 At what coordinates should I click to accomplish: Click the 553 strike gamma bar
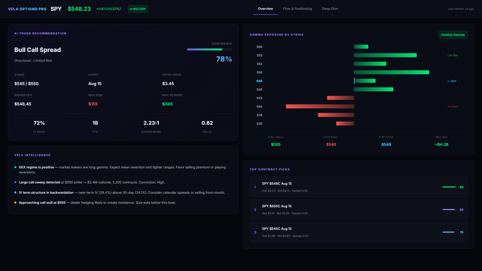pyautogui.click(x=370, y=64)
